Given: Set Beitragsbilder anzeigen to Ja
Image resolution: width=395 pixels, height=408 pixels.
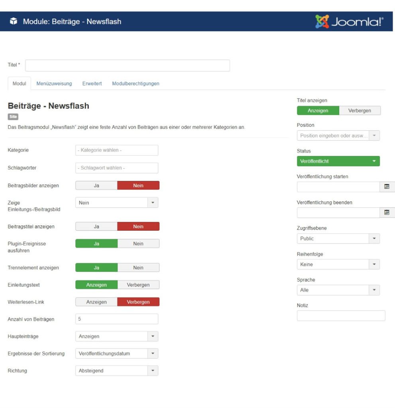Looking at the screenshot, I should click(x=96, y=186).
